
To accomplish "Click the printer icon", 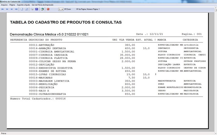I will [32, 9].
